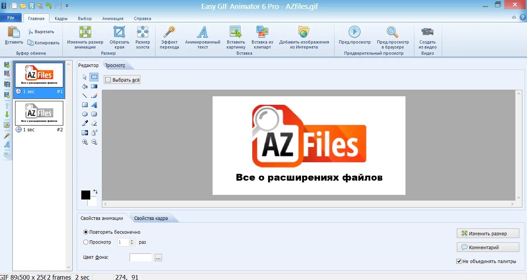The width and height of the screenshot is (527, 280).
Task: Collapse the ribbon with the chevron
Action: 514,18
